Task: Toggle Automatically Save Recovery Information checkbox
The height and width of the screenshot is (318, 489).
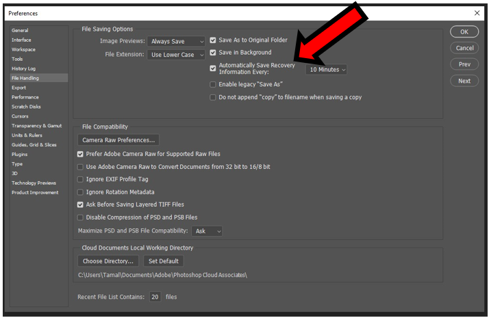Action: [213, 68]
